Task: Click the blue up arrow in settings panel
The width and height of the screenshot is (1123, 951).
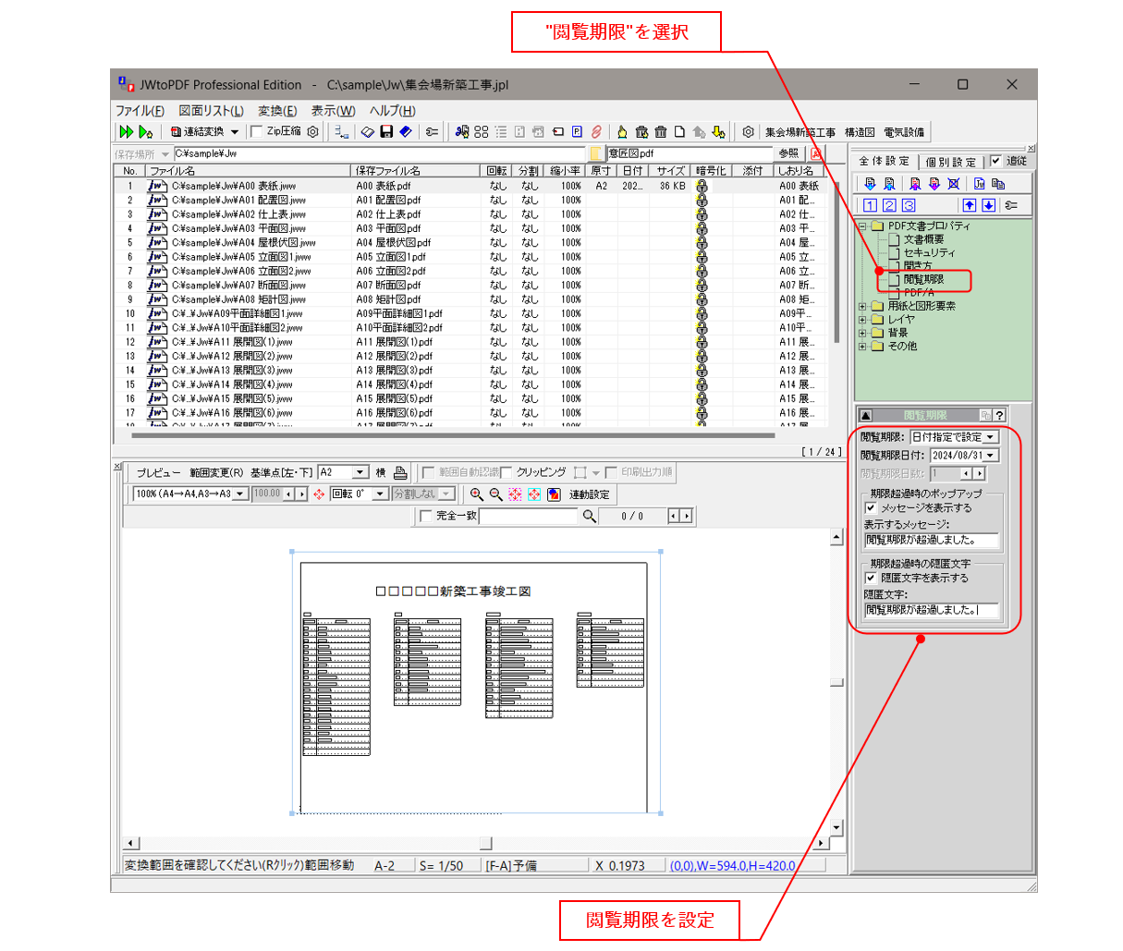Action: (969, 205)
